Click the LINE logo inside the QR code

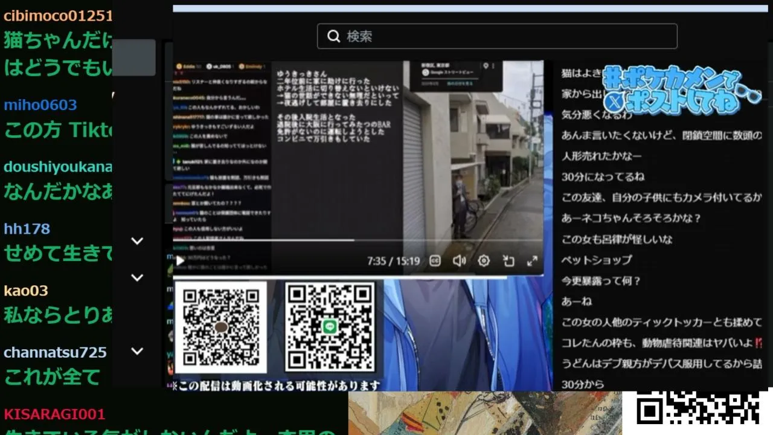329,327
